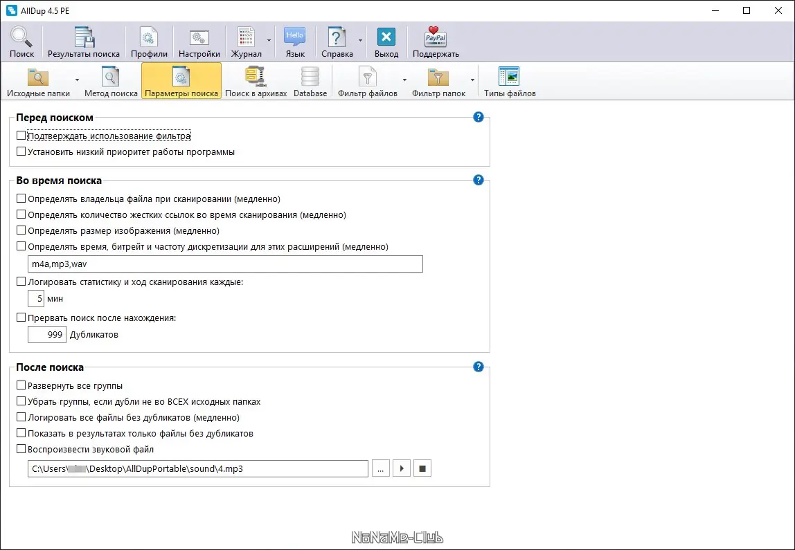Open the Database section
This screenshot has height=550, width=795.
(310, 81)
